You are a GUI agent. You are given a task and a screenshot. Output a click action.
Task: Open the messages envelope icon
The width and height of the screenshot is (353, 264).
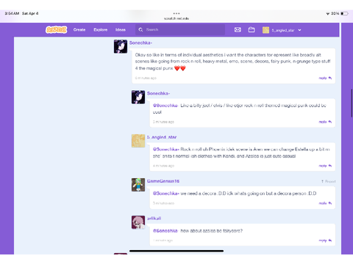pyautogui.click(x=238, y=29)
